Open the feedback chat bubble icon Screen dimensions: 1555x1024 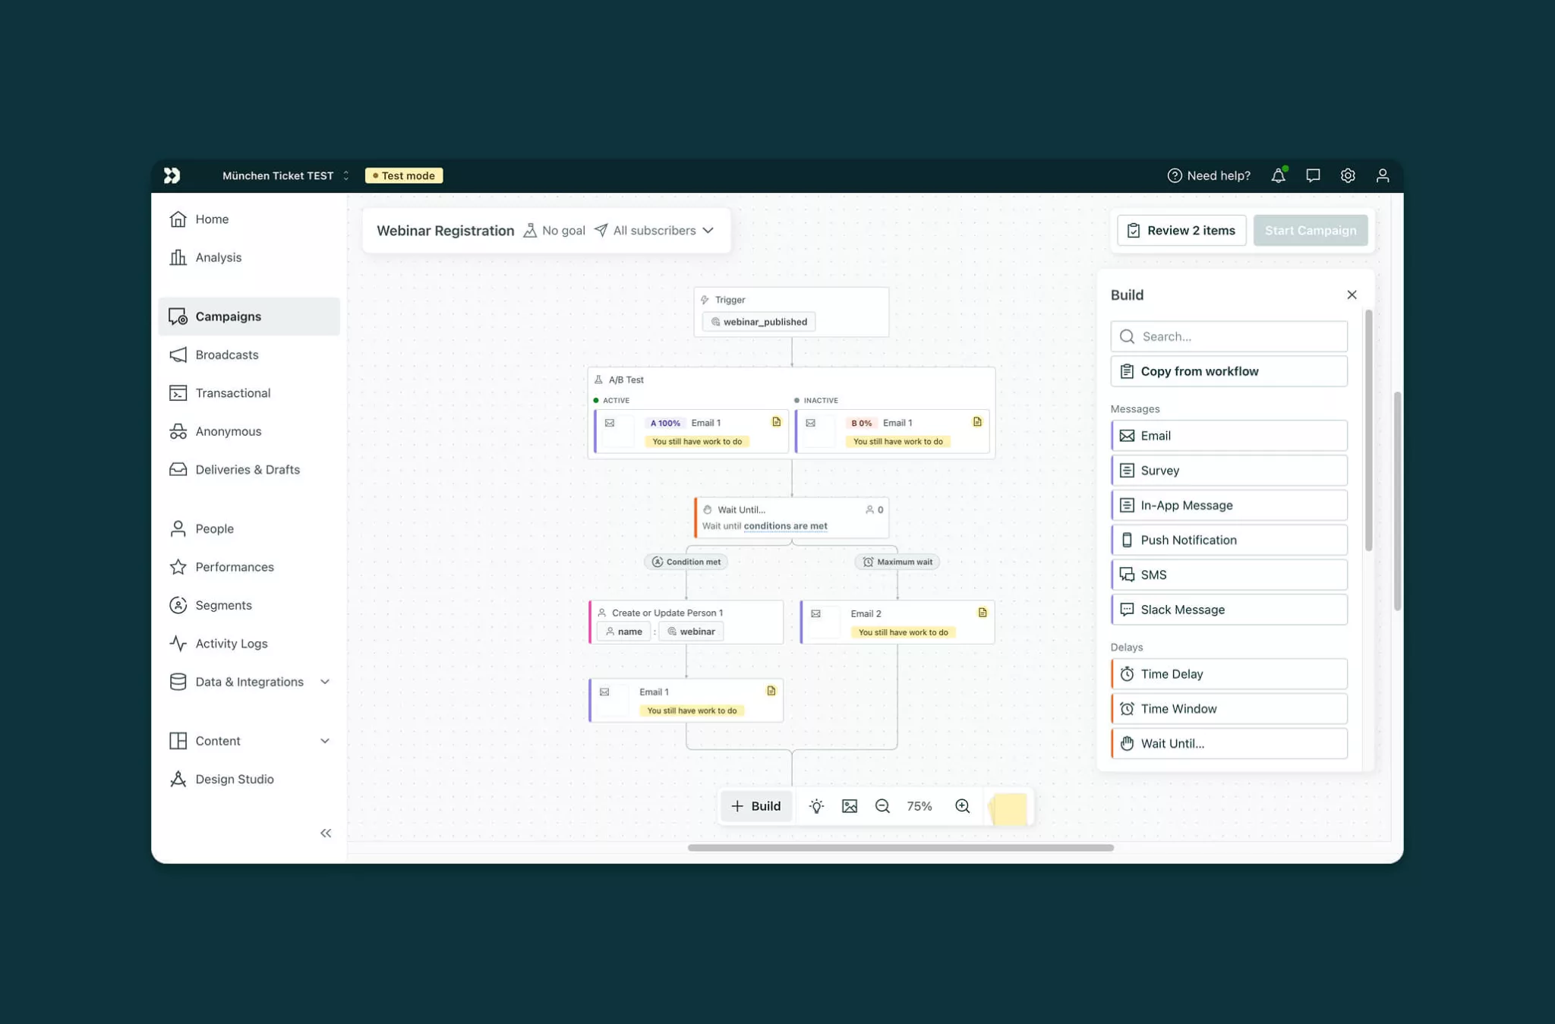tap(1313, 175)
